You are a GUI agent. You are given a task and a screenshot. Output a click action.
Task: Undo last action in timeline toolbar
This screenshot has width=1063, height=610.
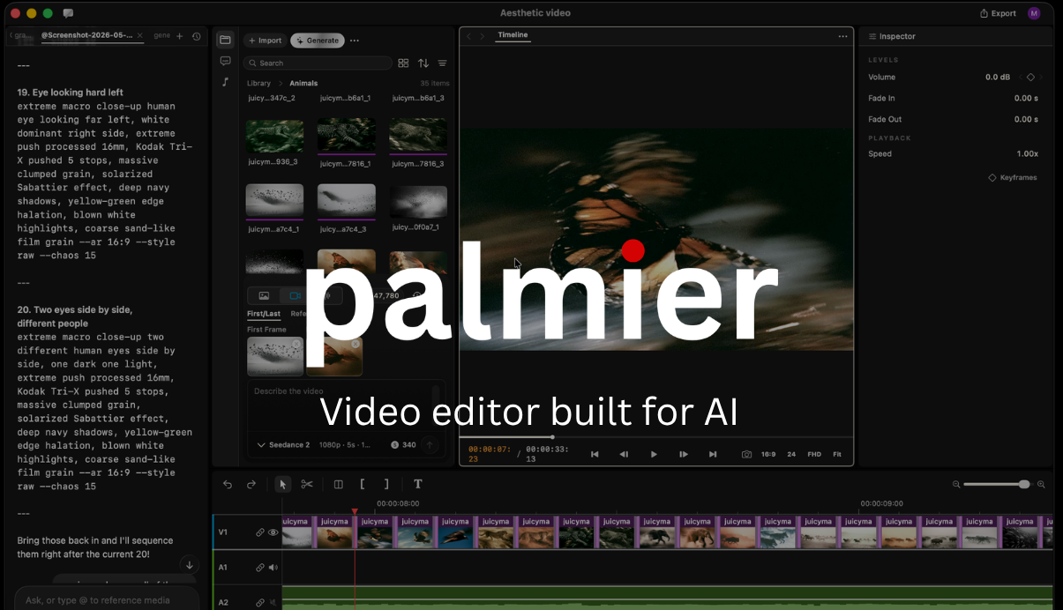(228, 484)
